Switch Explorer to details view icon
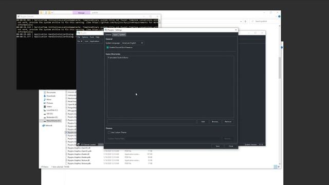Viewport: 329px width, 185px height. click(x=276, y=166)
